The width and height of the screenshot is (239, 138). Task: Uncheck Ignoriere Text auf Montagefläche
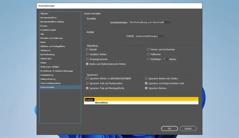[x=87, y=88]
